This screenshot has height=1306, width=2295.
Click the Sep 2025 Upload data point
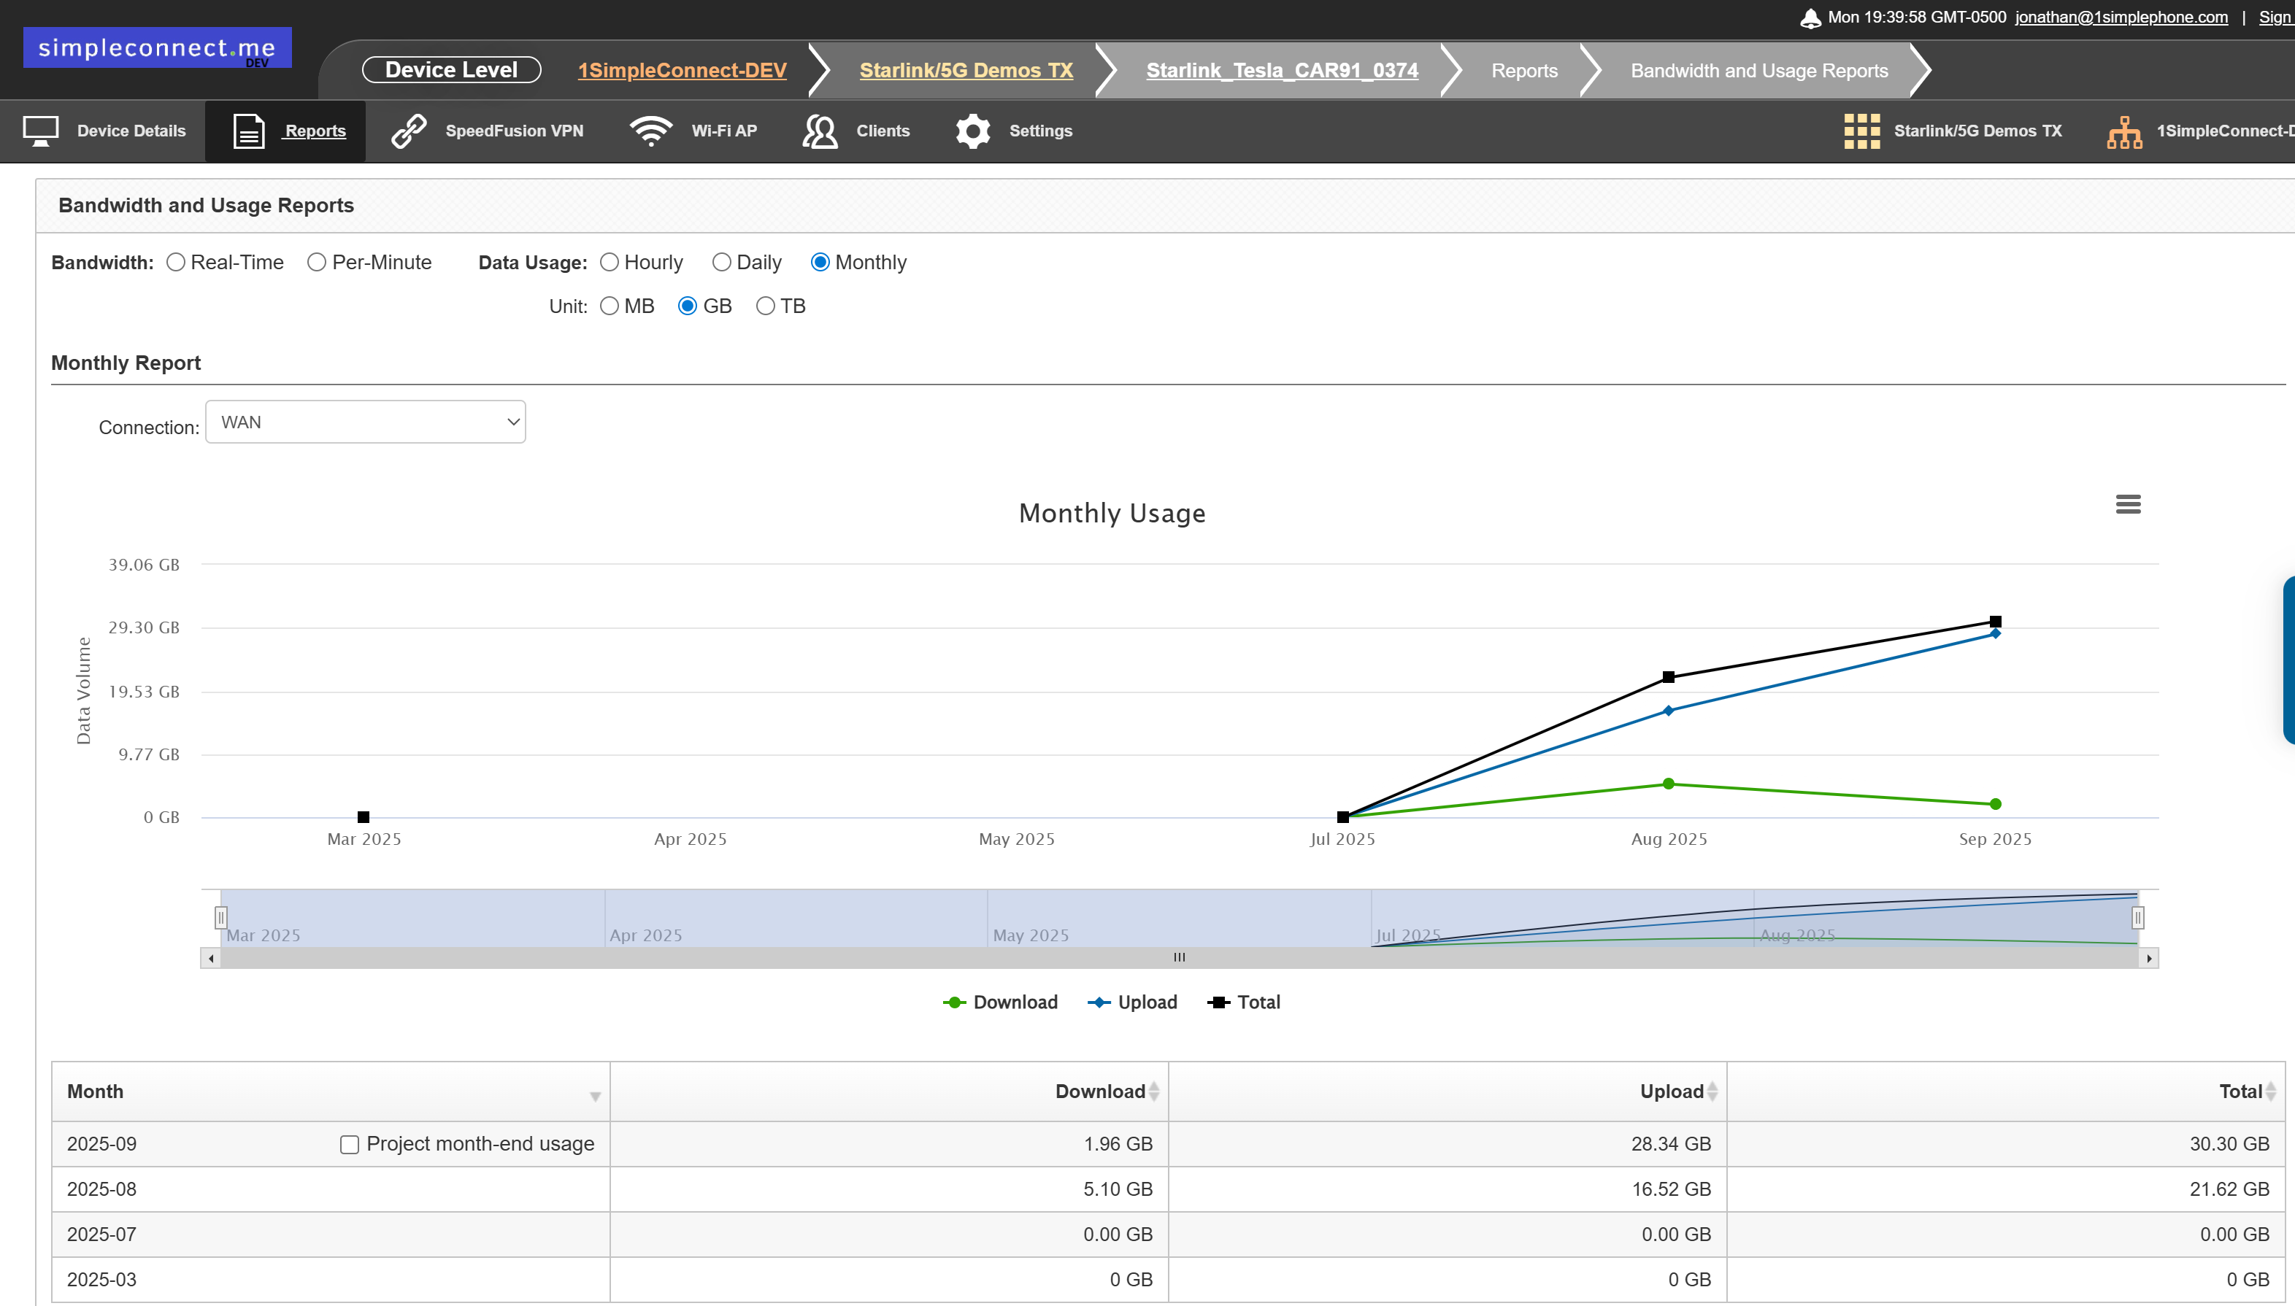click(x=1994, y=633)
